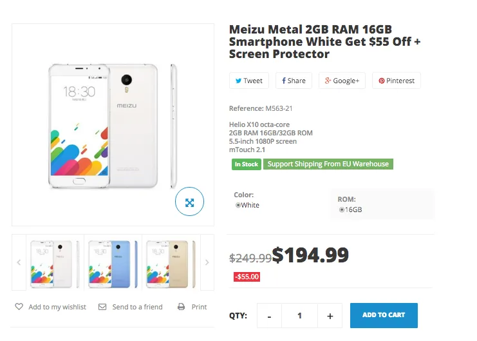Select the White color radio option
Viewport: 477px width, 341px height.
[238, 205]
